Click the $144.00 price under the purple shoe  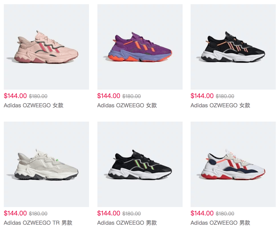pos(109,96)
